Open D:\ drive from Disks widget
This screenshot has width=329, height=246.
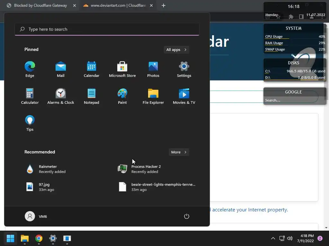[x=268, y=78]
